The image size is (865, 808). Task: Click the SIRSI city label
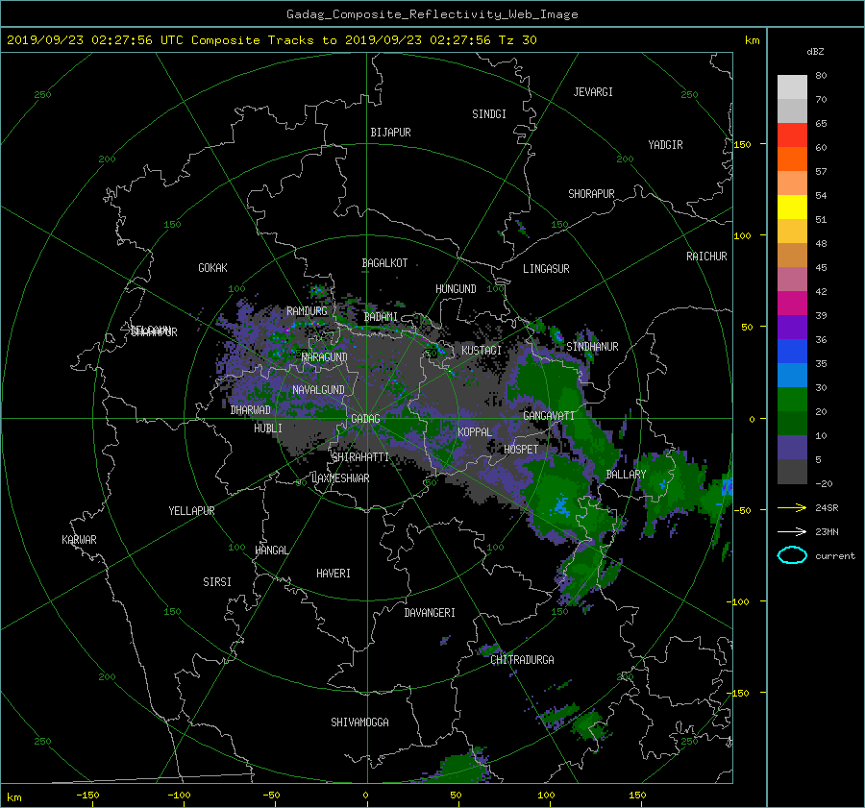(x=217, y=582)
